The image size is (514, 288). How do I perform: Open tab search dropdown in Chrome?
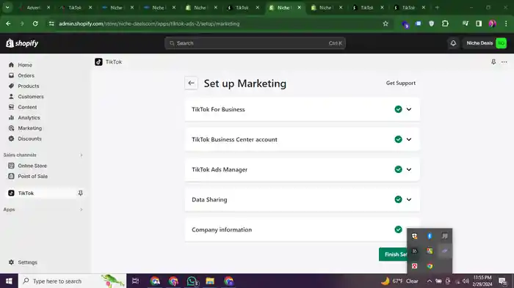point(7,7)
